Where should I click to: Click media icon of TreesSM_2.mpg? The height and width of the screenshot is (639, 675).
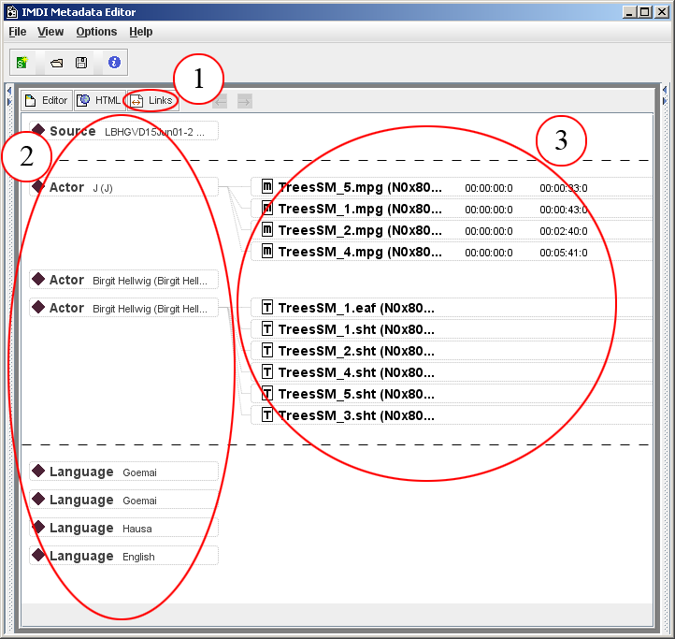click(x=267, y=229)
